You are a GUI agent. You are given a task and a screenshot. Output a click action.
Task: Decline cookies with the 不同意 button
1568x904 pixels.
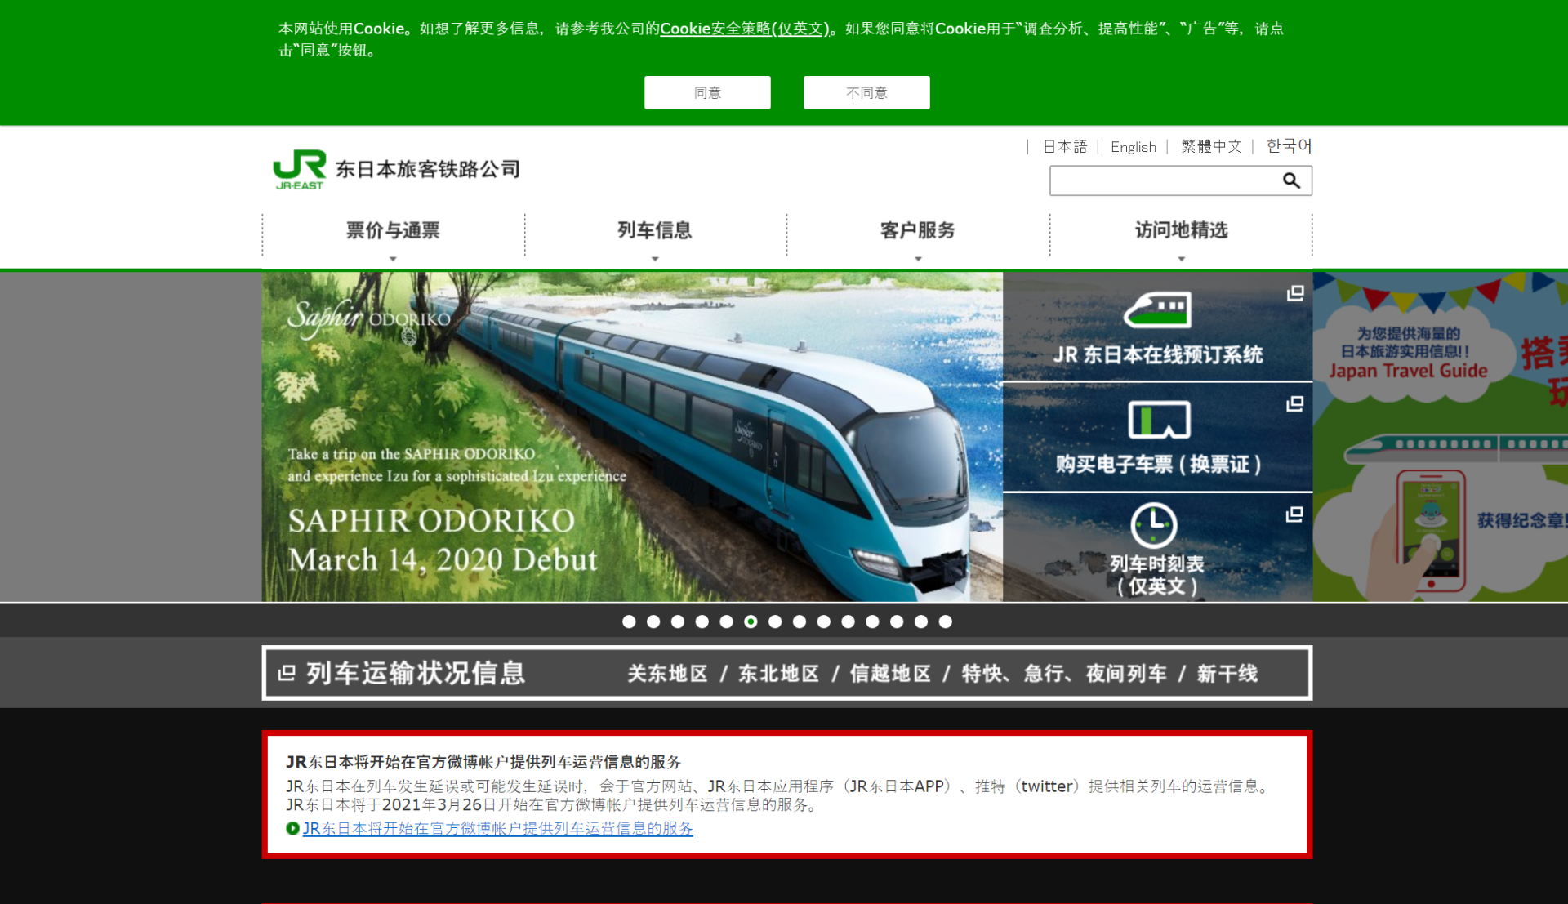[866, 92]
